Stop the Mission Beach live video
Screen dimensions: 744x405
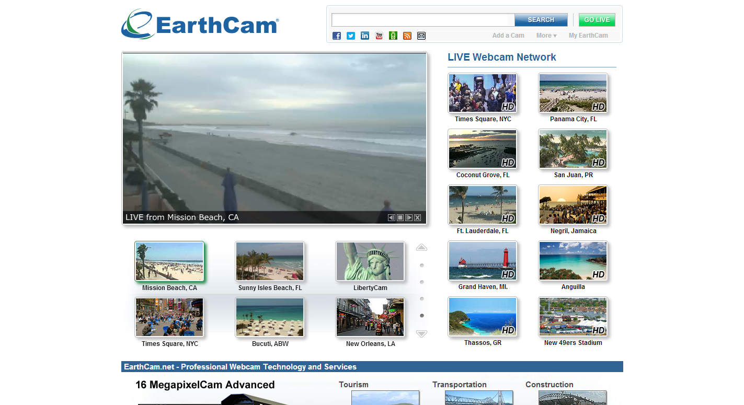400,217
